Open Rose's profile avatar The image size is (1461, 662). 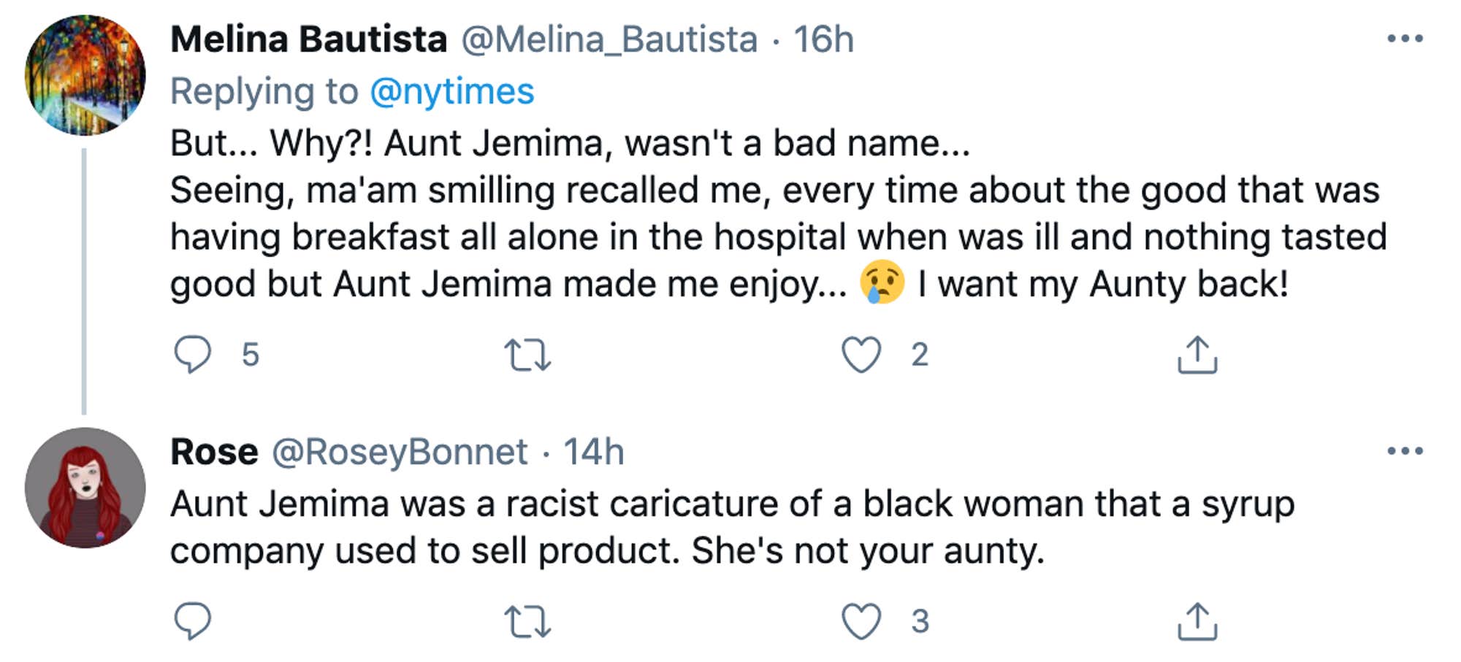[x=85, y=488]
